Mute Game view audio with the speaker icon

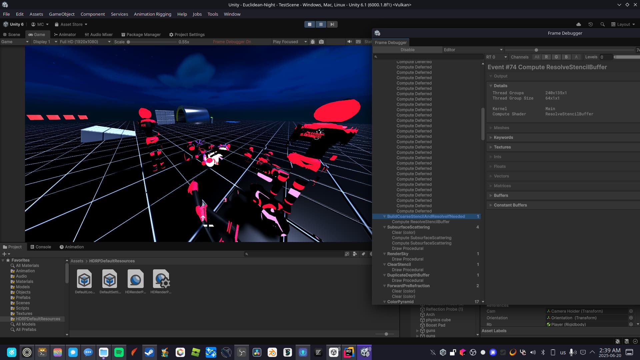tap(349, 42)
